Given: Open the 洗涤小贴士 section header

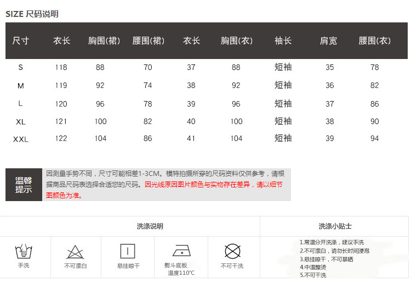Looking at the screenshot, I should [335, 226].
